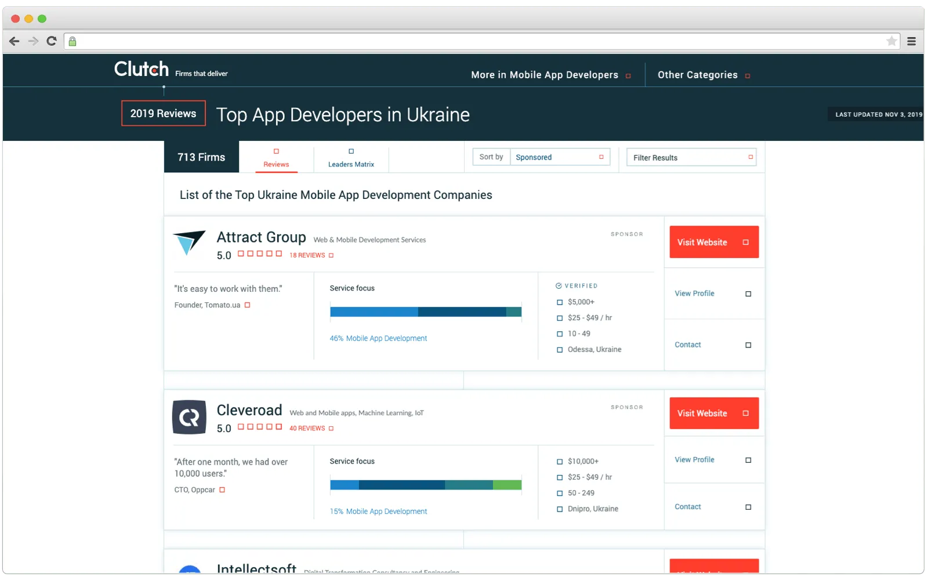
Task: Open the browser hamburger menu
Action: point(911,41)
